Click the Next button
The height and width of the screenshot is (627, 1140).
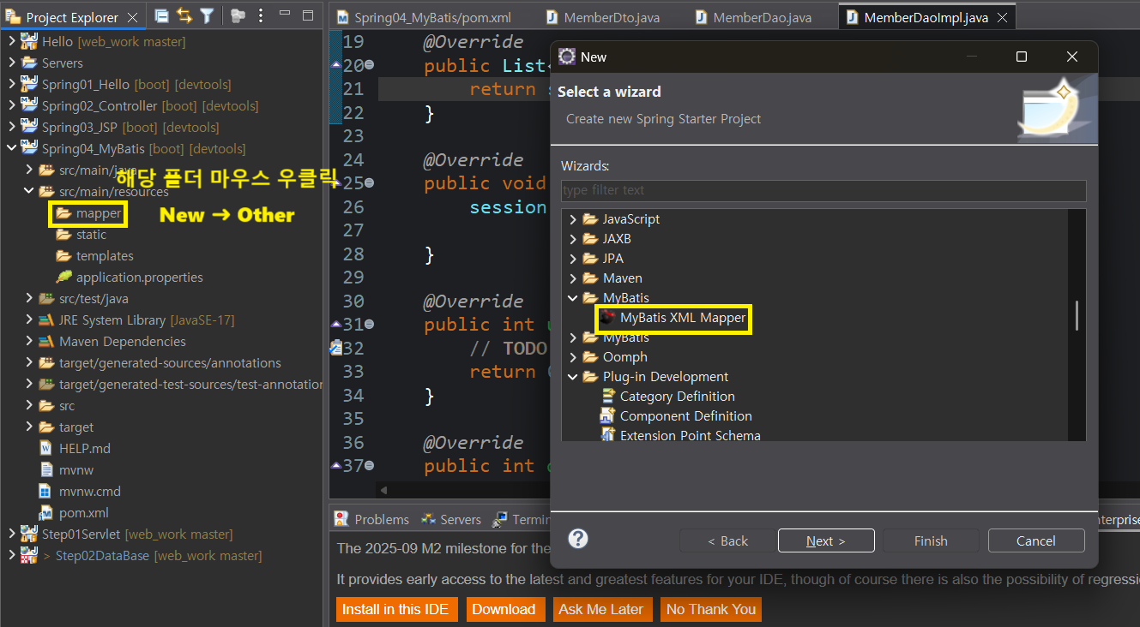(x=826, y=540)
